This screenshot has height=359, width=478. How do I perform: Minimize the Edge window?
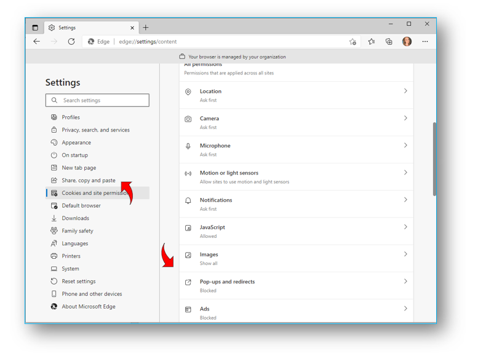391,24
